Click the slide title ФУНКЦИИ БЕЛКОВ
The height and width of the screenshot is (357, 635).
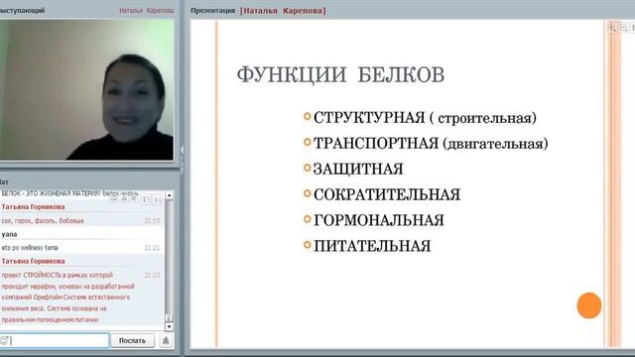[340, 75]
